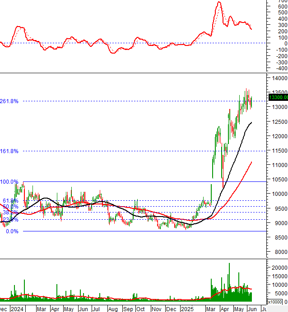The width and height of the screenshot is (288, 312).
Task: Click the 2025 year label on time axis
Action: (187, 309)
